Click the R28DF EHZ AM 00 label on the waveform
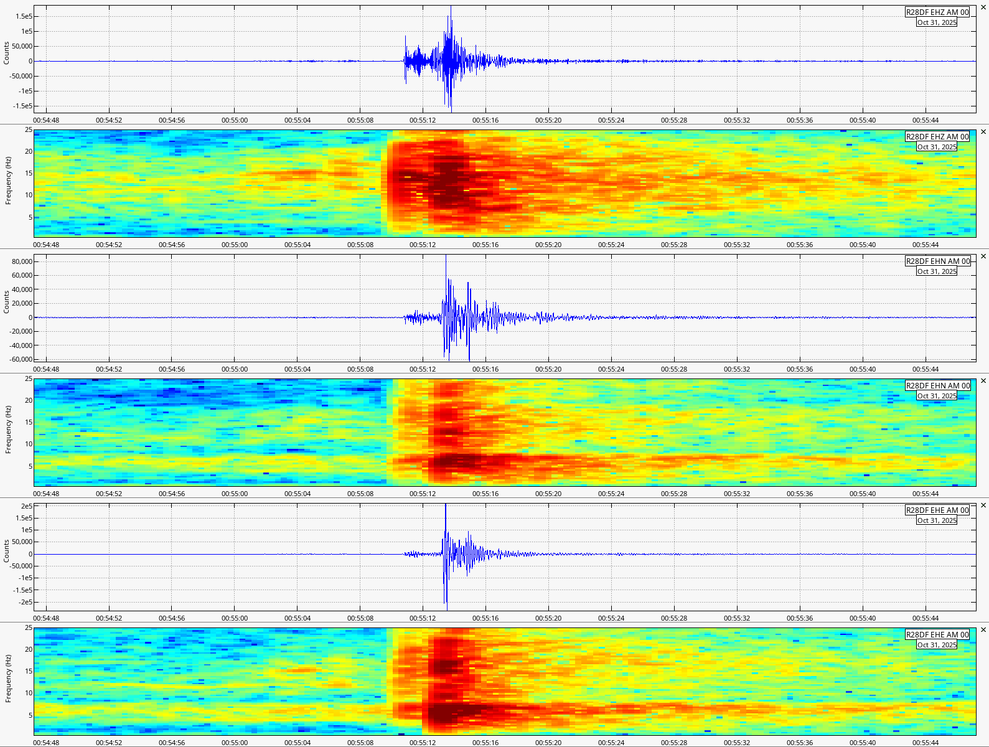The image size is (989, 747). [937, 12]
